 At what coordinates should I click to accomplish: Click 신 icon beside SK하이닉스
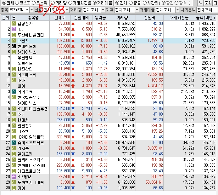(x=14, y=52)
